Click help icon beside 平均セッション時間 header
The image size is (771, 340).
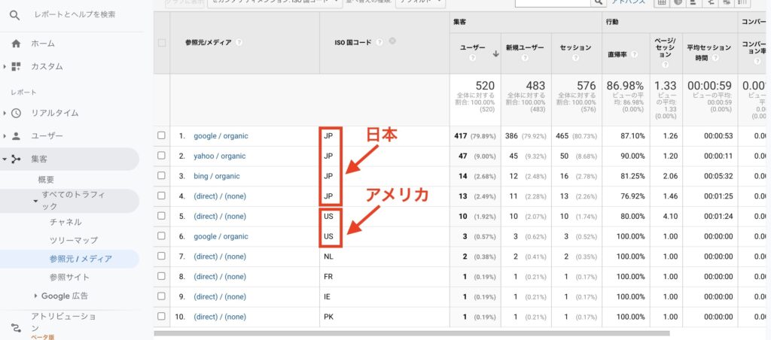pyautogui.click(x=716, y=58)
